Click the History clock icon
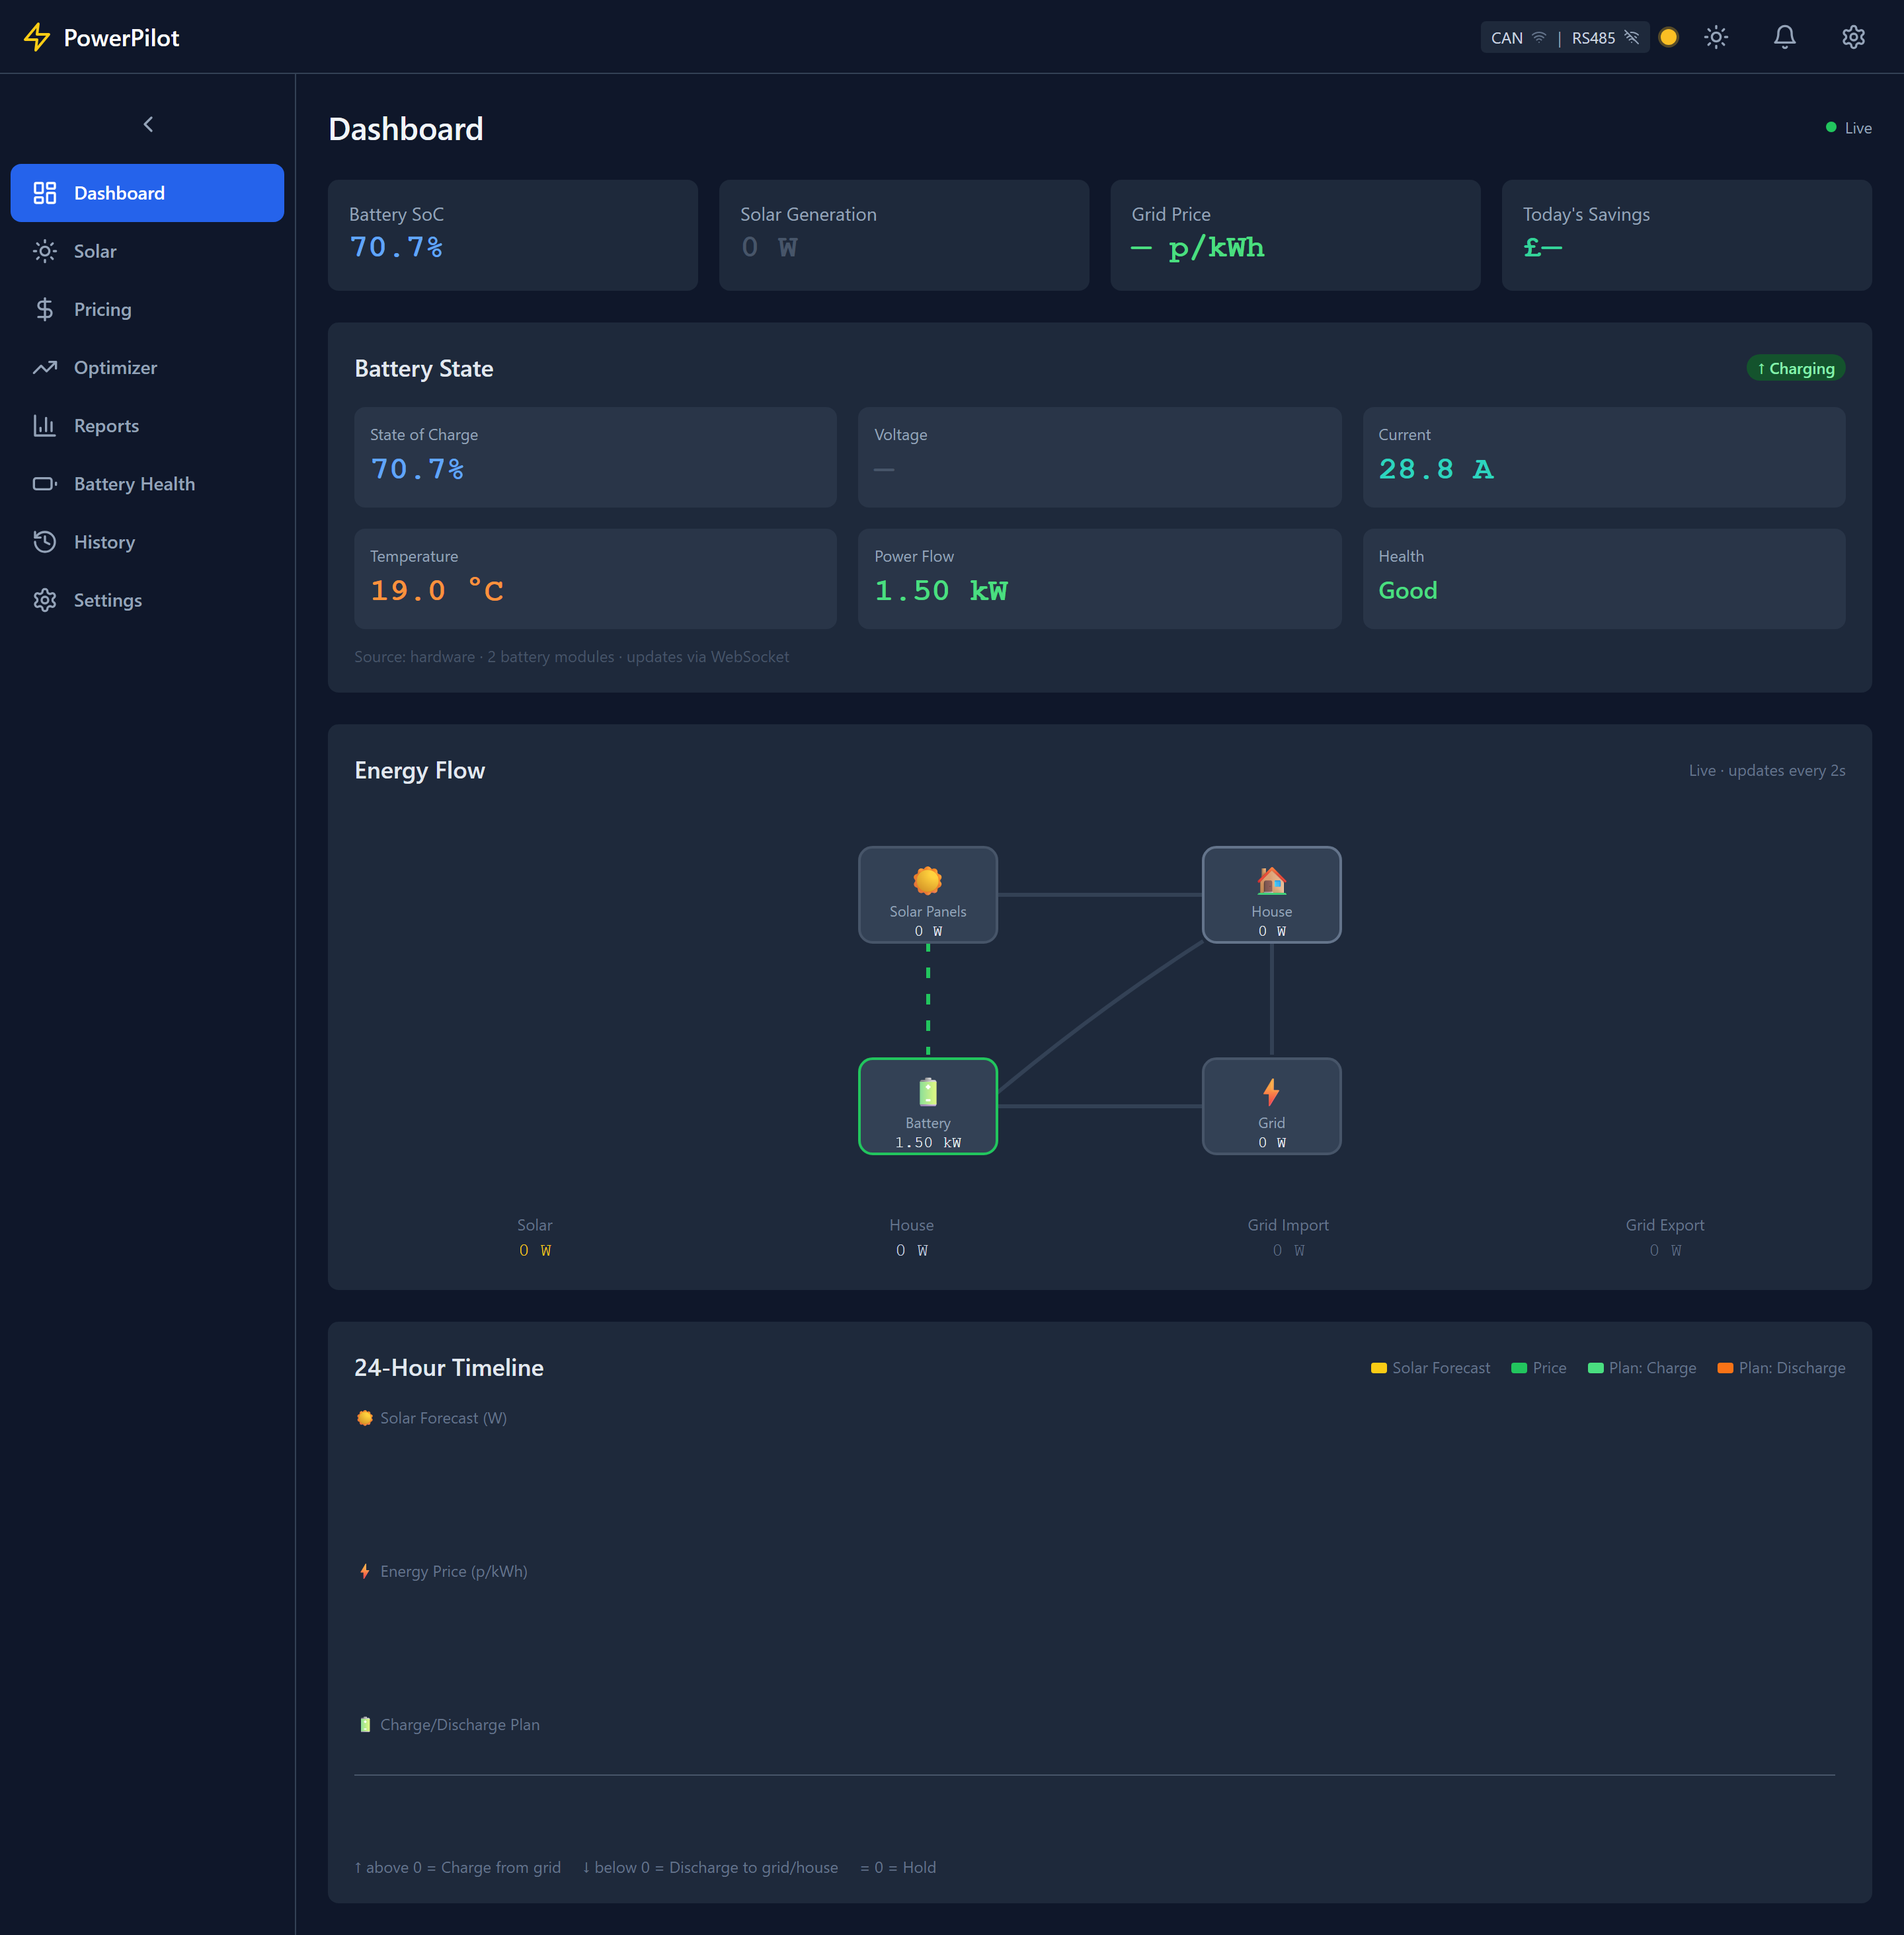The height and width of the screenshot is (1935, 1904). pos(45,542)
